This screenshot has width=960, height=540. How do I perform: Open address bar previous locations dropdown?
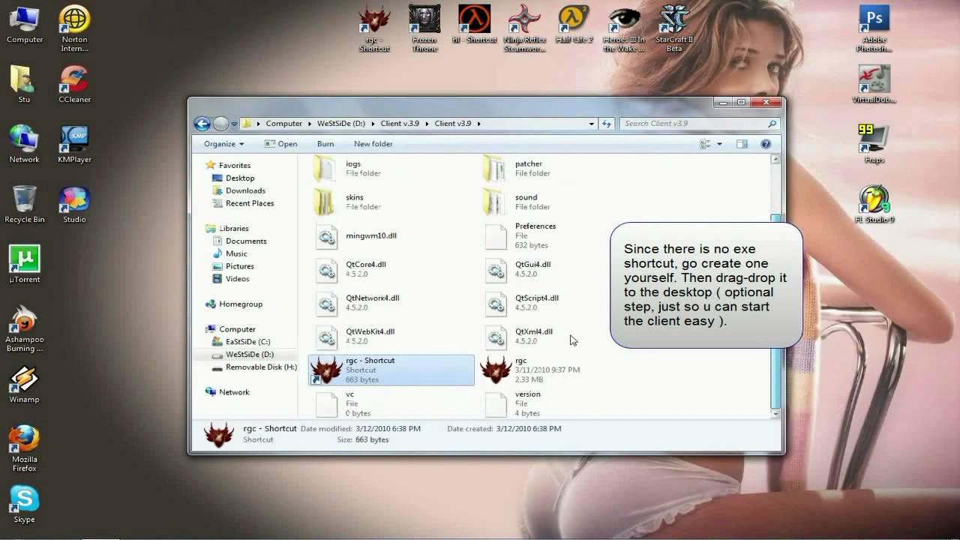point(591,124)
